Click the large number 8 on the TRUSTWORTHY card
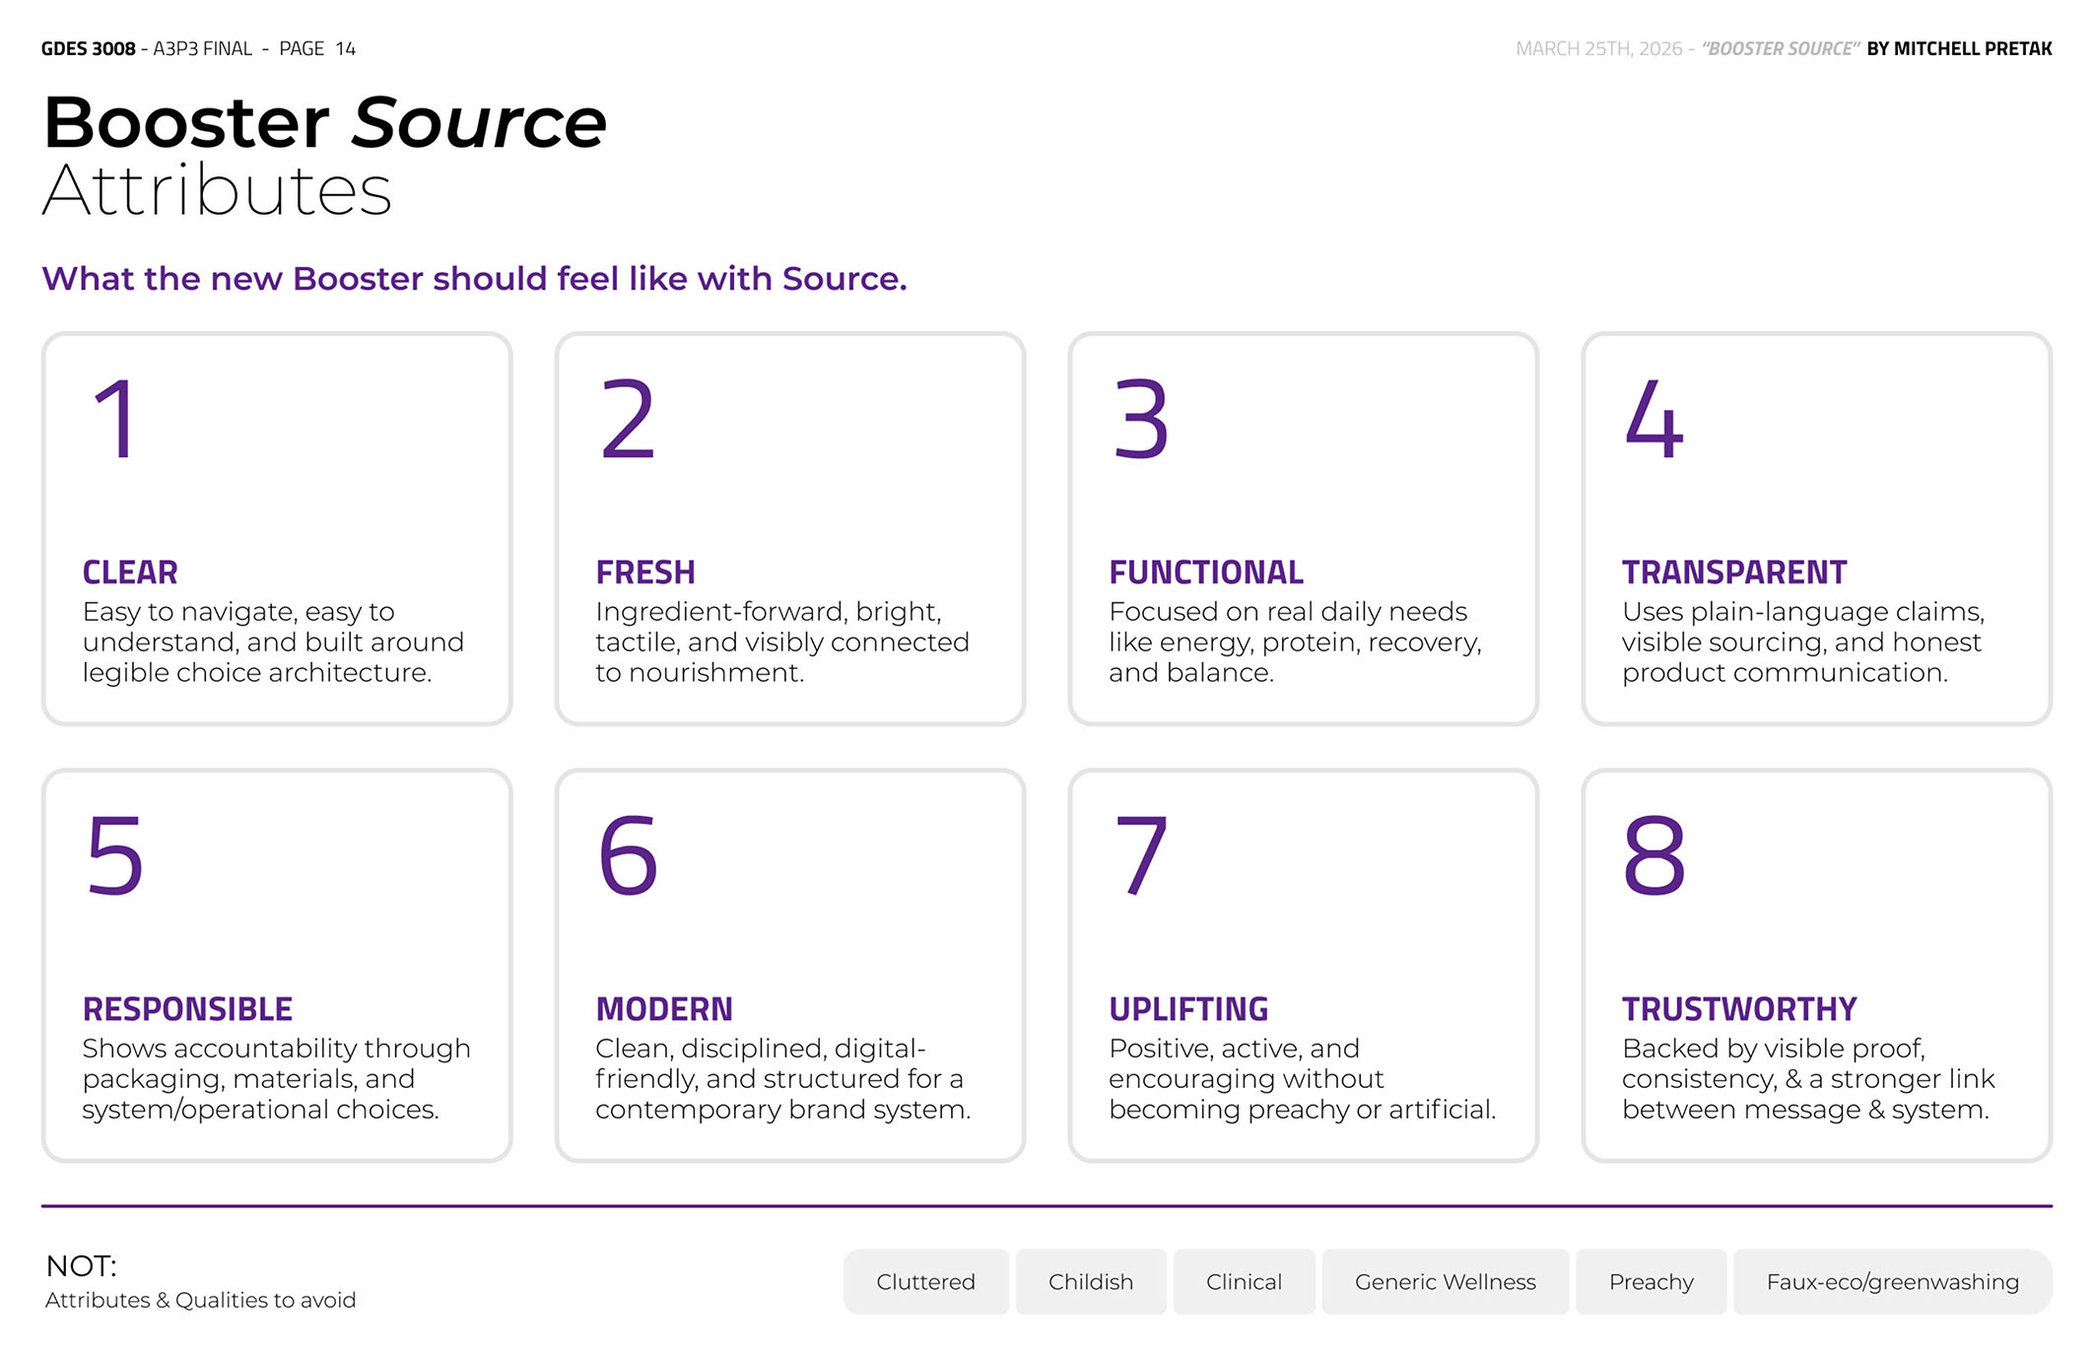Screen dimensions: 2094x1355 click(x=1655, y=855)
